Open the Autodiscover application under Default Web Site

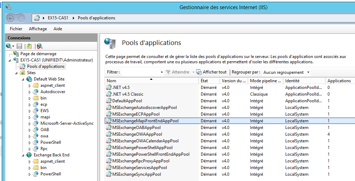tap(53, 92)
